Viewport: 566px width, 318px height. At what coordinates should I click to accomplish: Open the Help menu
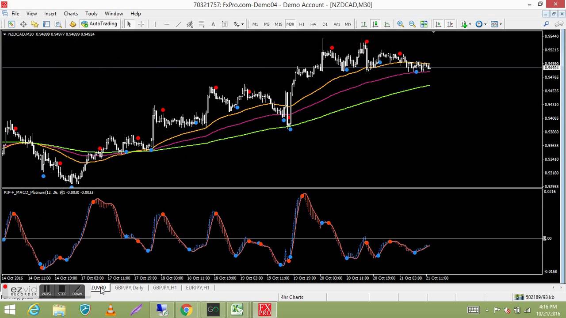(136, 14)
